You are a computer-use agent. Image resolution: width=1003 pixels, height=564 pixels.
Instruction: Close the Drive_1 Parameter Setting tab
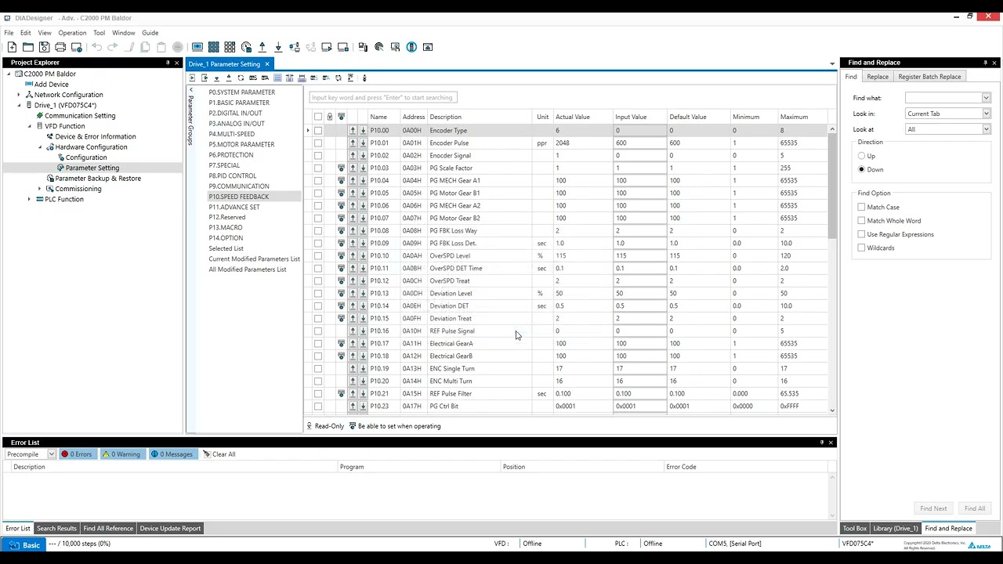[x=266, y=64]
